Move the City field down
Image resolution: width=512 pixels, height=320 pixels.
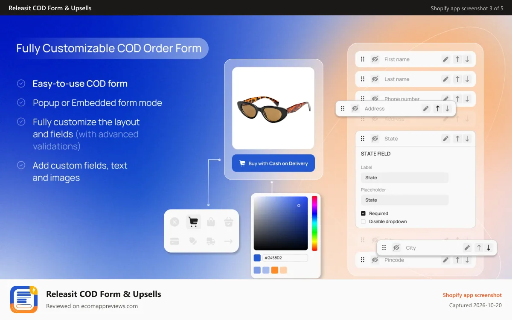[489, 247]
